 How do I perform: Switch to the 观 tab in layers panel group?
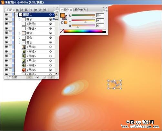[x=45, y=10]
